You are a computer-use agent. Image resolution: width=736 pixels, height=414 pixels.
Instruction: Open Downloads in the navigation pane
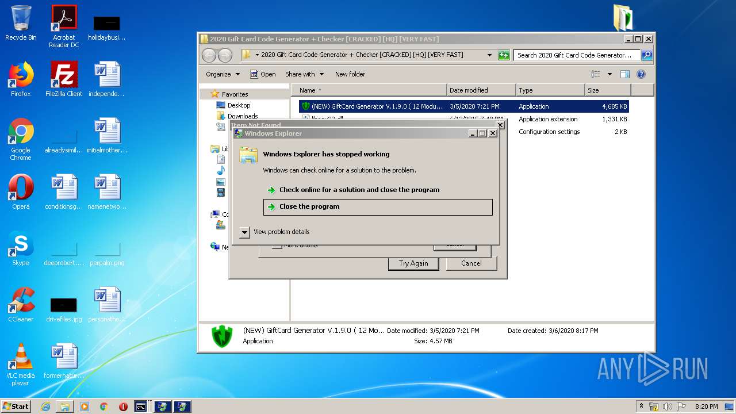pos(242,116)
